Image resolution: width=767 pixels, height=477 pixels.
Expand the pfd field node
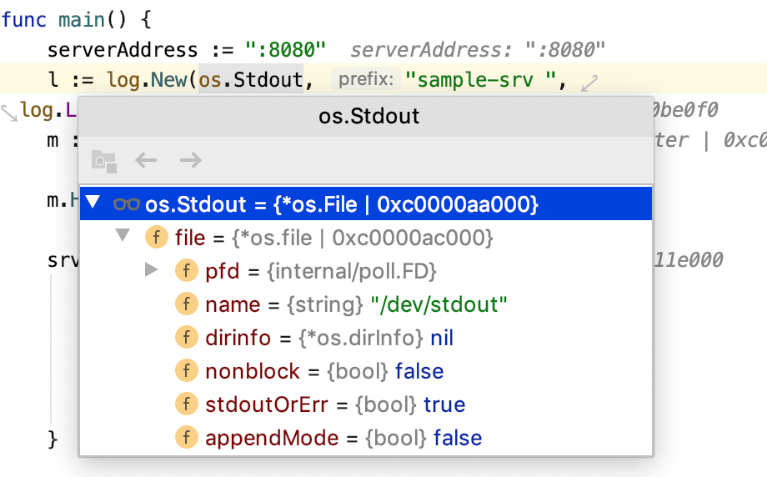[152, 271]
